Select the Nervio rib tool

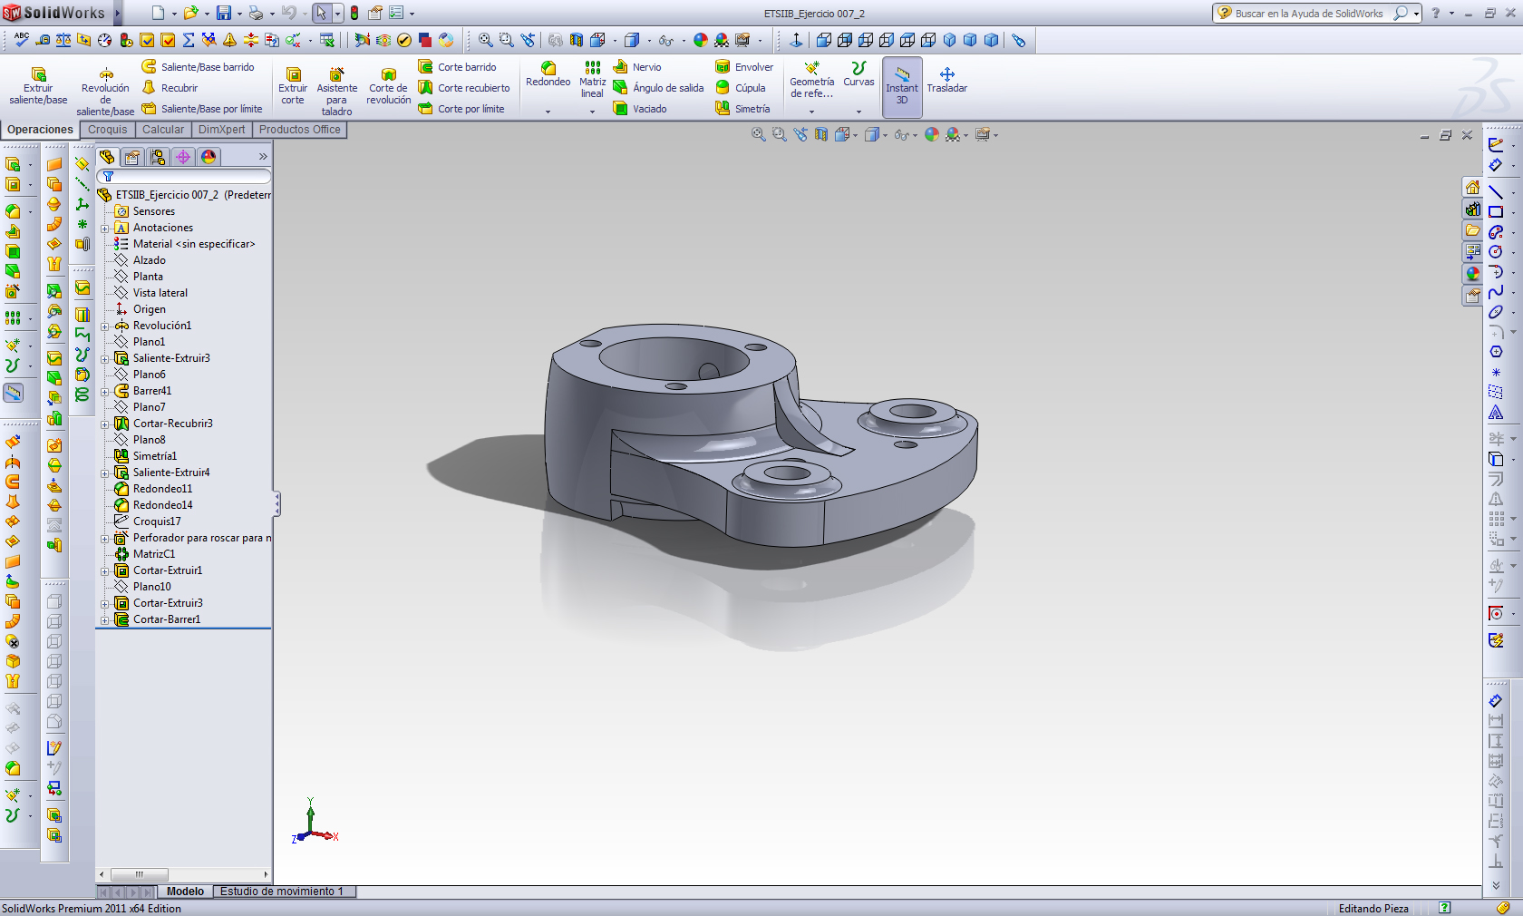(x=638, y=67)
